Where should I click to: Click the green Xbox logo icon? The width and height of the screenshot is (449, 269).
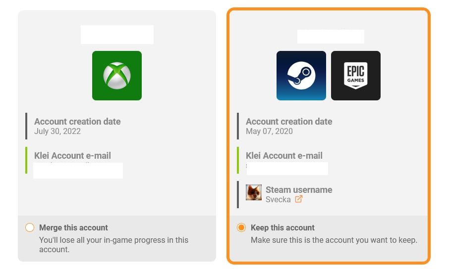[117, 76]
